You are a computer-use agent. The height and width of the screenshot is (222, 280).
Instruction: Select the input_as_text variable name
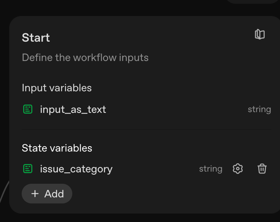coord(73,109)
